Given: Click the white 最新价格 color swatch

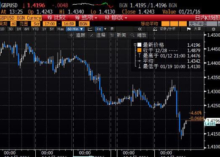Looking at the screenshot, I should coord(139,45).
